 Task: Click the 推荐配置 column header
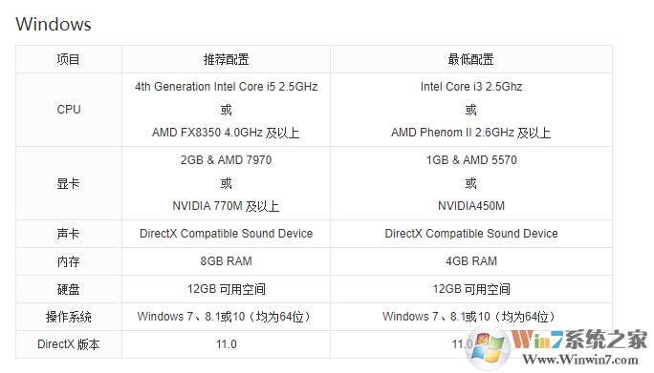point(226,59)
